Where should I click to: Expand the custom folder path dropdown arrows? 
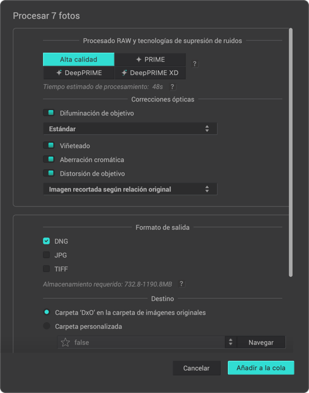coord(230,342)
